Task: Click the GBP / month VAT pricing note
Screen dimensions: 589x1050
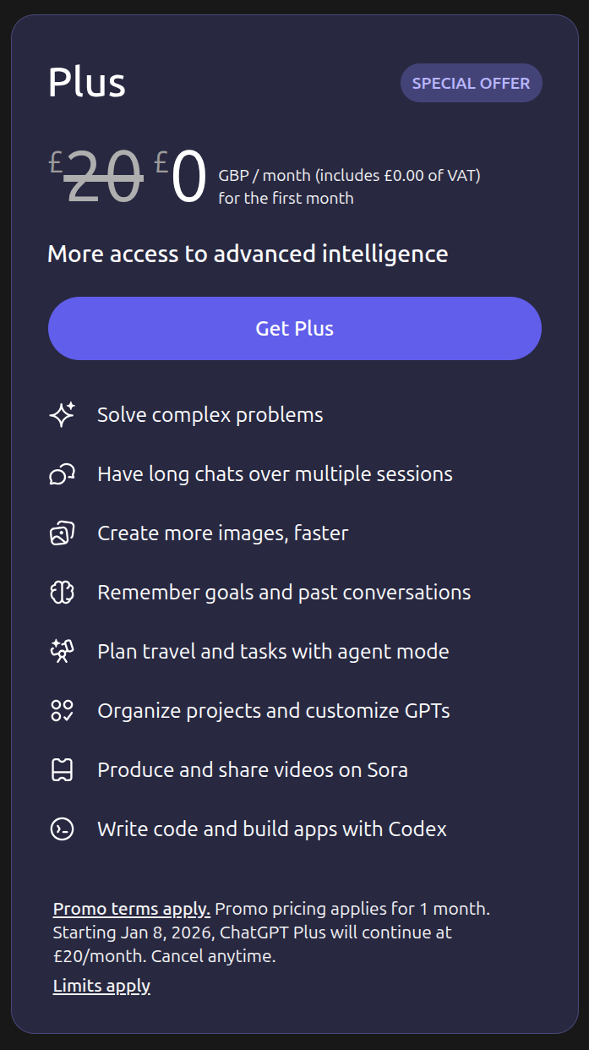Action: (348, 186)
